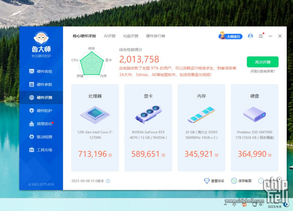Click the graphics card illustration

(148, 115)
